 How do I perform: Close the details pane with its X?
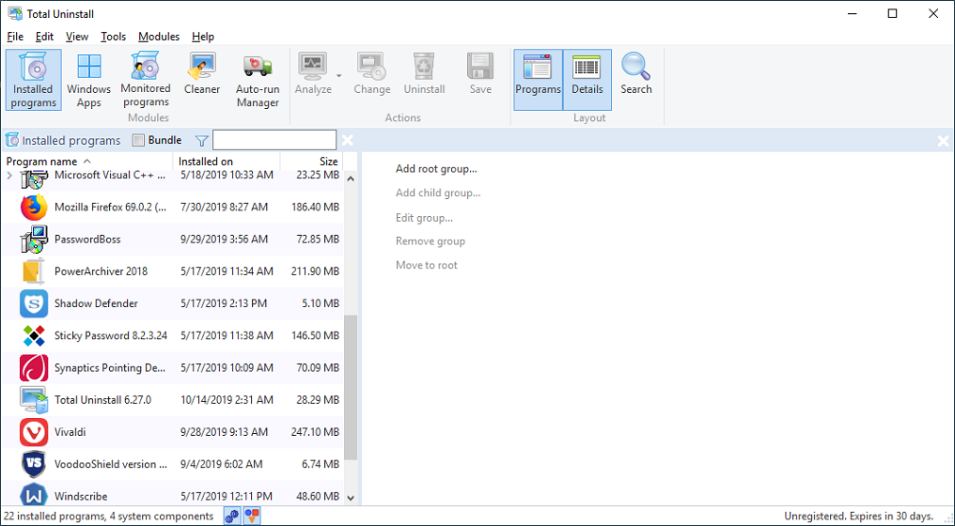[x=943, y=141]
